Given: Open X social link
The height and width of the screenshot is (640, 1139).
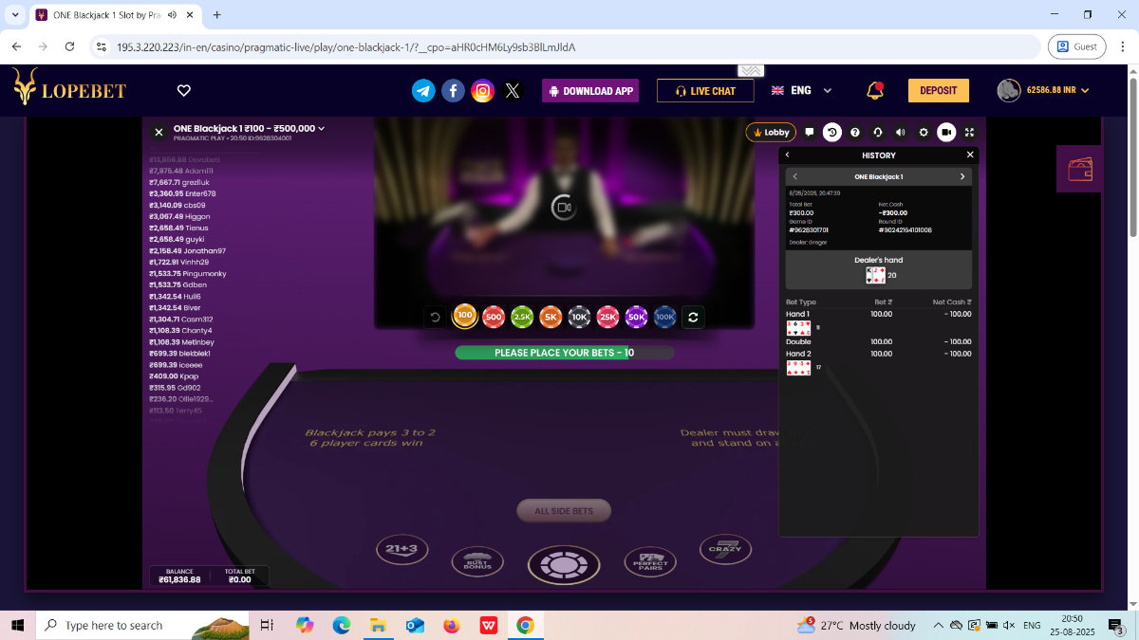Looking at the screenshot, I should point(513,90).
